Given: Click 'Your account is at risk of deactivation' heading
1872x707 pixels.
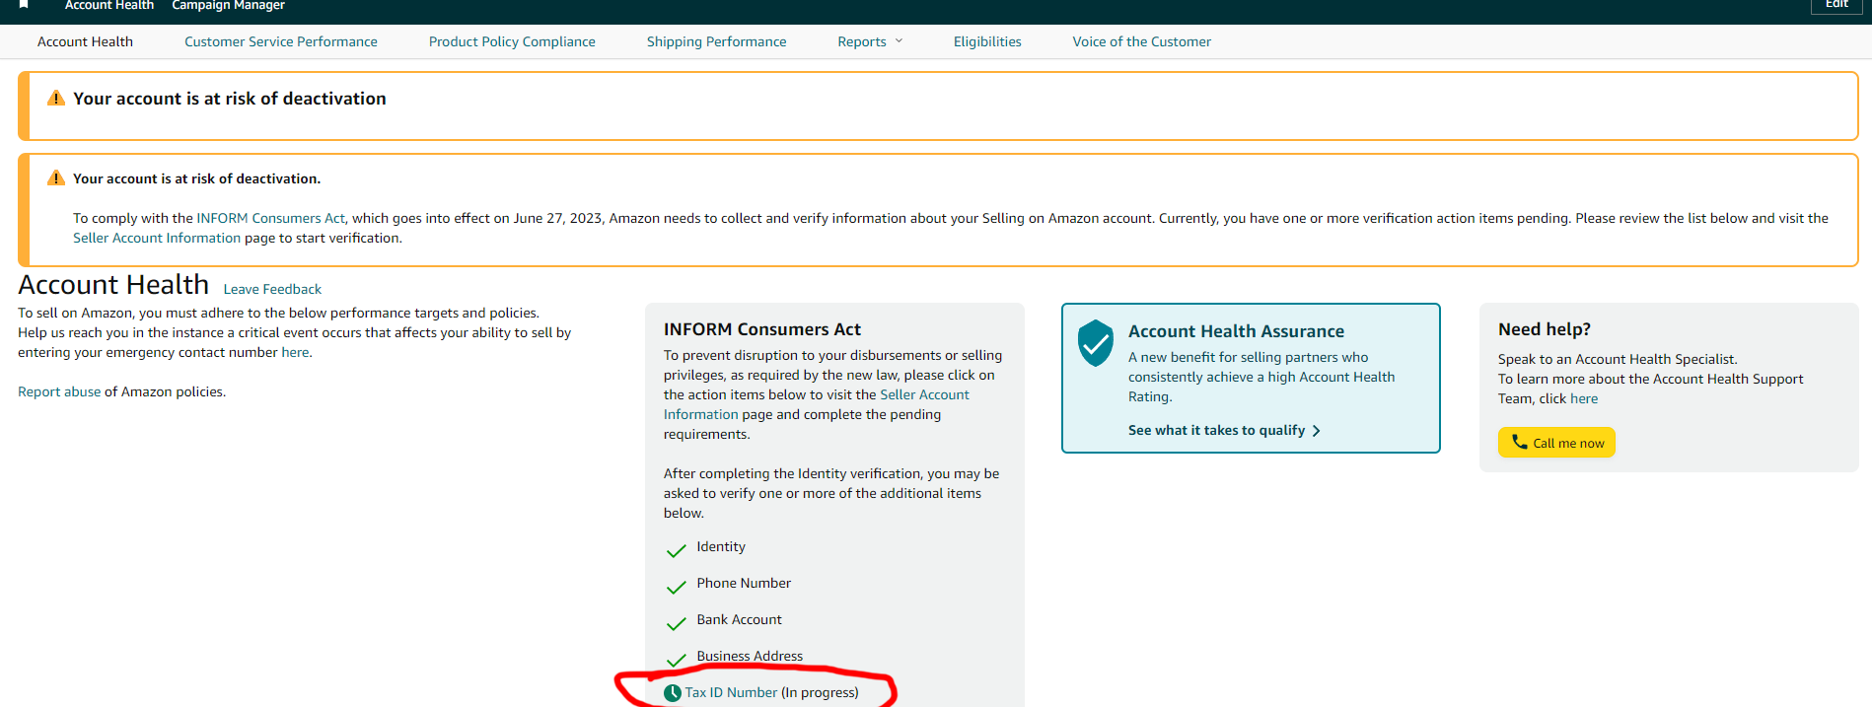Looking at the screenshot, I should click(x=230, y=99).
